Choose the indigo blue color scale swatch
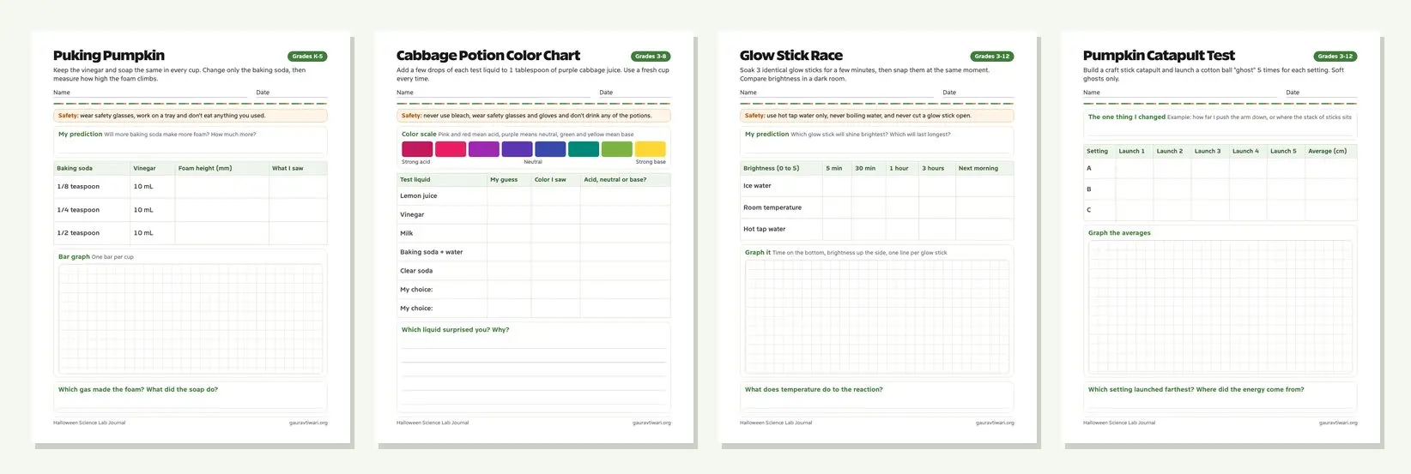1411x474 pixels. pyautogui.click(x=550, y=149)
